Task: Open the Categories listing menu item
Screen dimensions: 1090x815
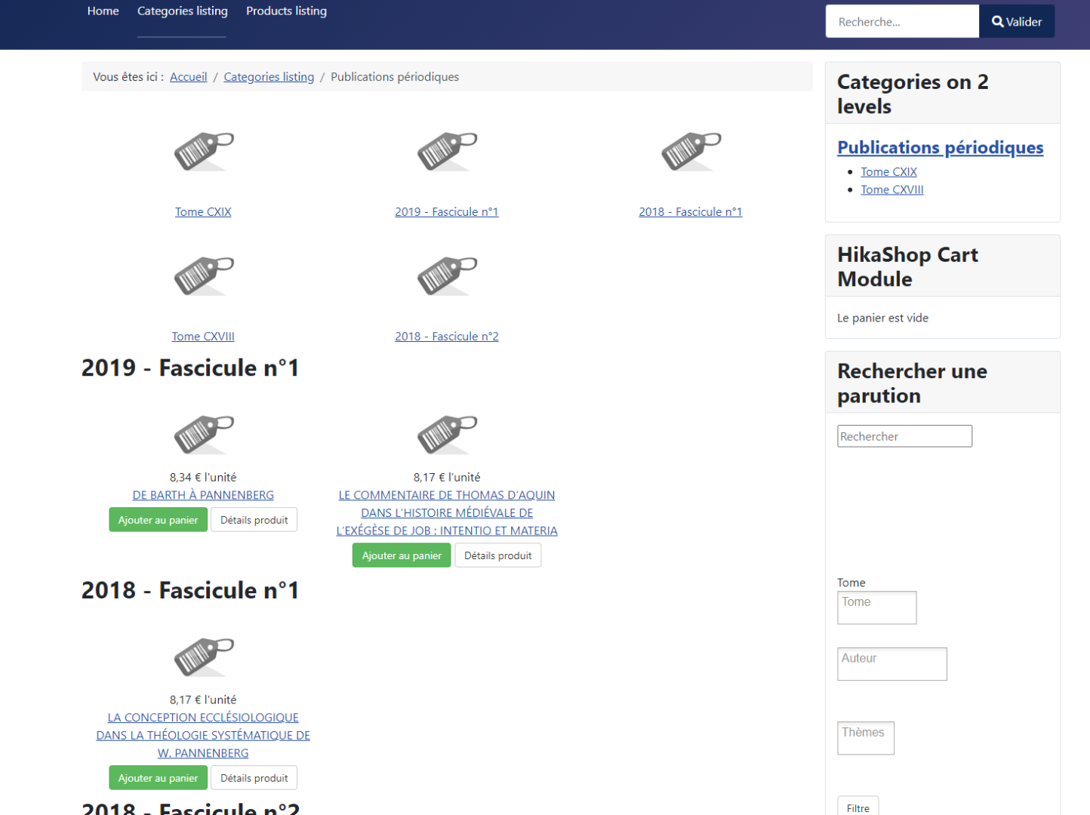Action: tap(182, 11)
